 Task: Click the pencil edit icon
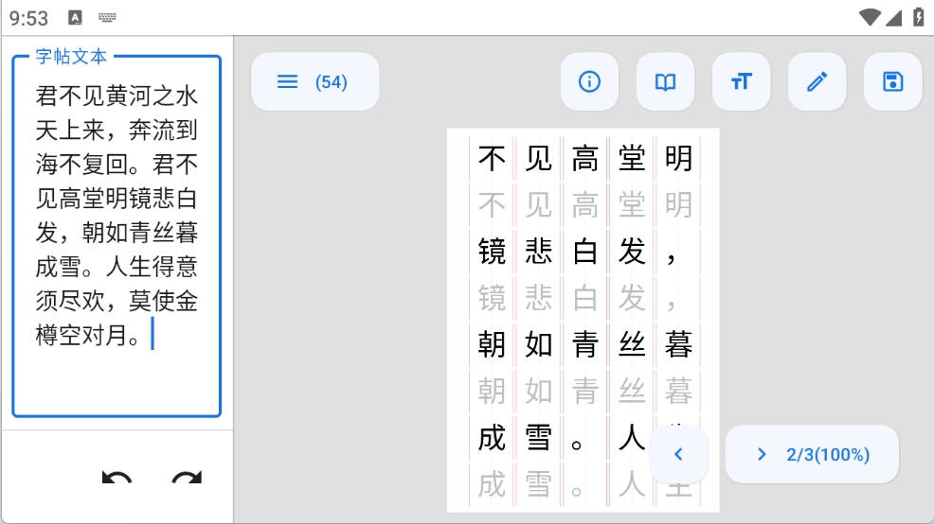[x=817, y=82]
